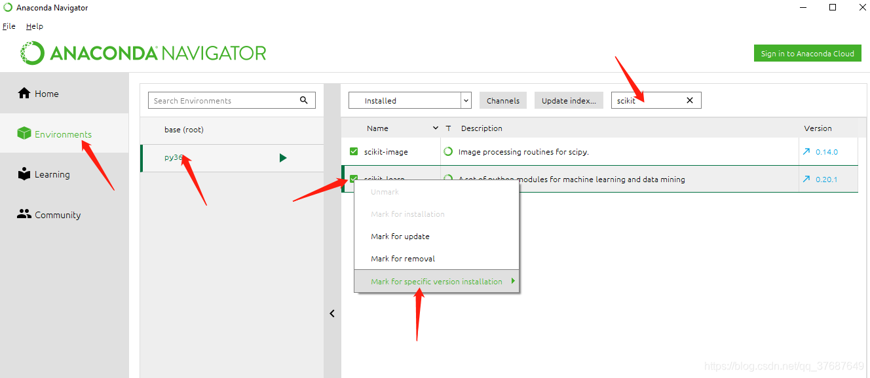
Task: Click the py36 green play arrow
Action: [x=283, y=158]
